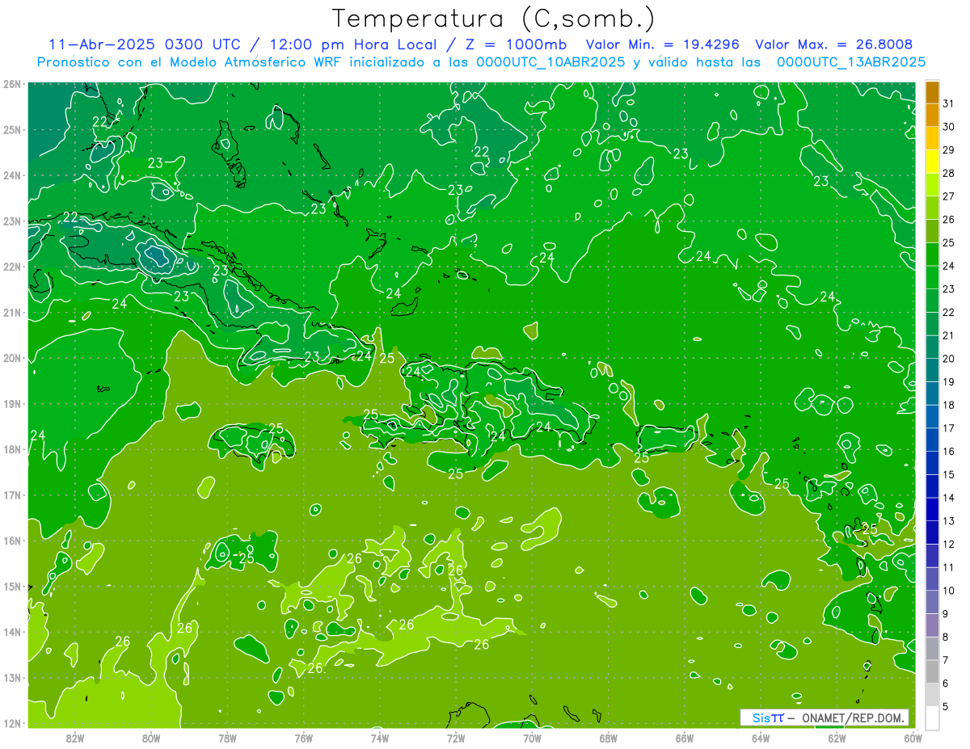Pick the lime swatch between 27 and 28
The width and height of the screenshot is (970, 749).
[x=932, y=184]
